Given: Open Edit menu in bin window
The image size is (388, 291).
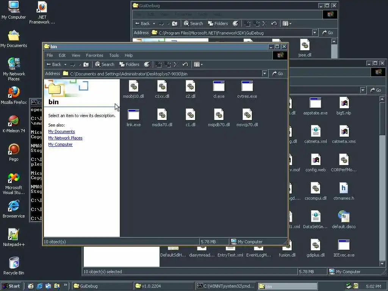Looking at the screenshot, I should point(62,55).
